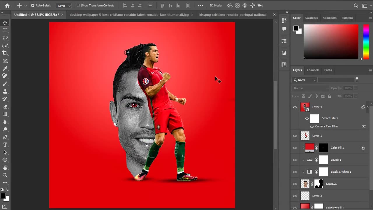Click lock transparent pixels button

pyautogui.click(x=303, y=96)
